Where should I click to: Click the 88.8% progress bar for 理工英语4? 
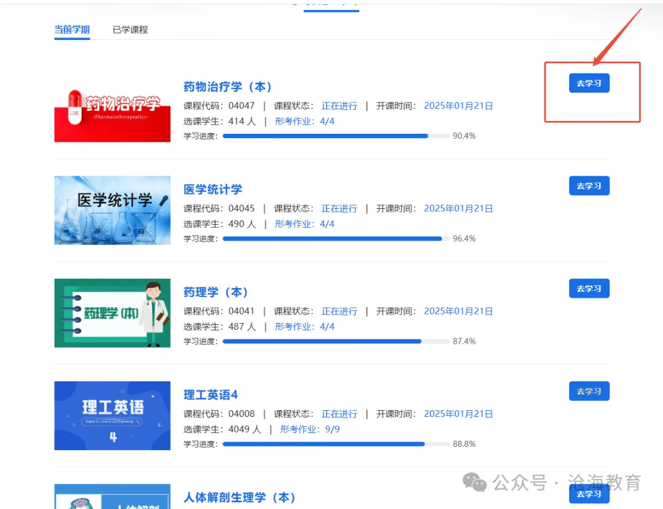(x=336, y=445)
